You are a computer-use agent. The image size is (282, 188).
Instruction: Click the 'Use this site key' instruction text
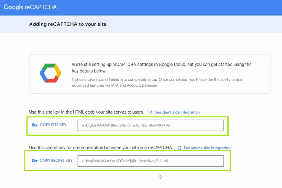pyautogui.click(x=86, y=112)
